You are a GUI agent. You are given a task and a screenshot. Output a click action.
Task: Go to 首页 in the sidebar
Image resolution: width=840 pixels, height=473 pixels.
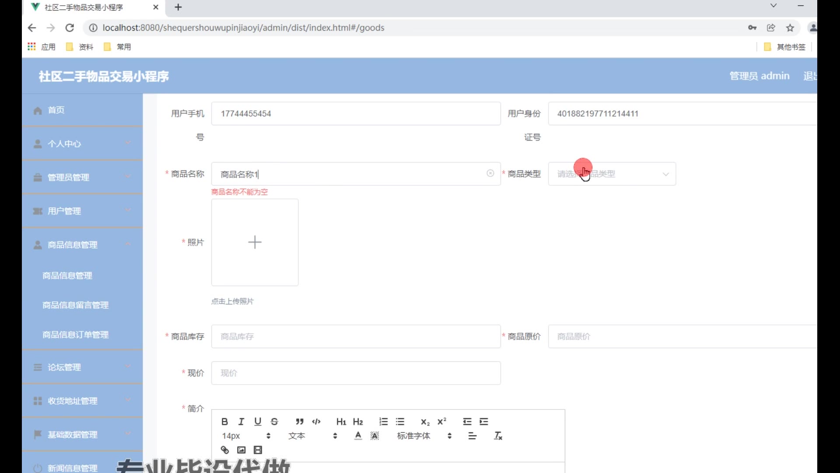coord(56,110)
